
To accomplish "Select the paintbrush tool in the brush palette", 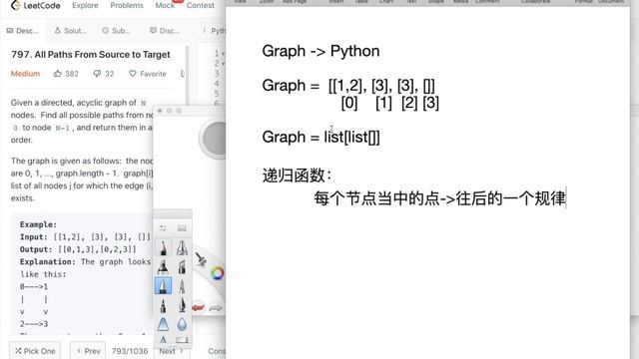I will tap(182, 305).
